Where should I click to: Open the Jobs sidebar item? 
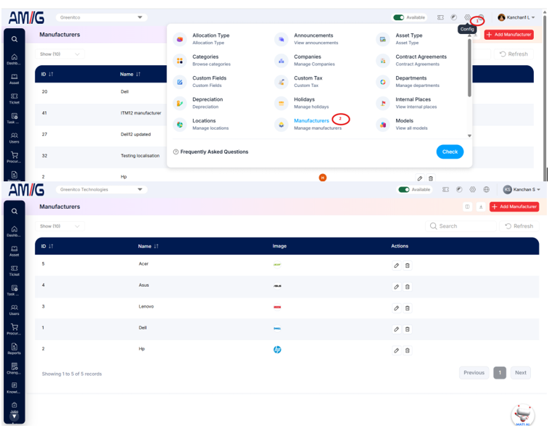(x=14, y=407)
